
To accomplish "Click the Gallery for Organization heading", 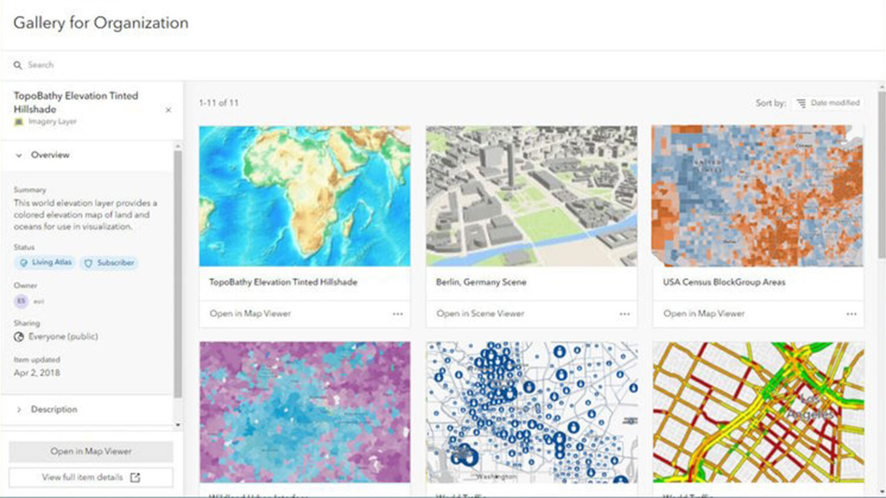I will point(101,23).
